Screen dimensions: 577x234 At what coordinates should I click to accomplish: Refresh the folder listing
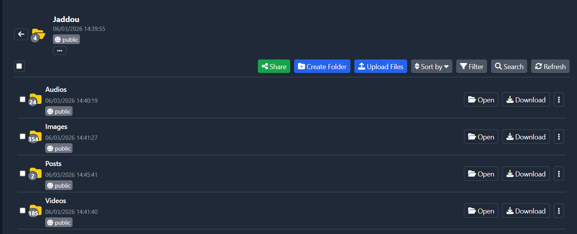[550, 66]
